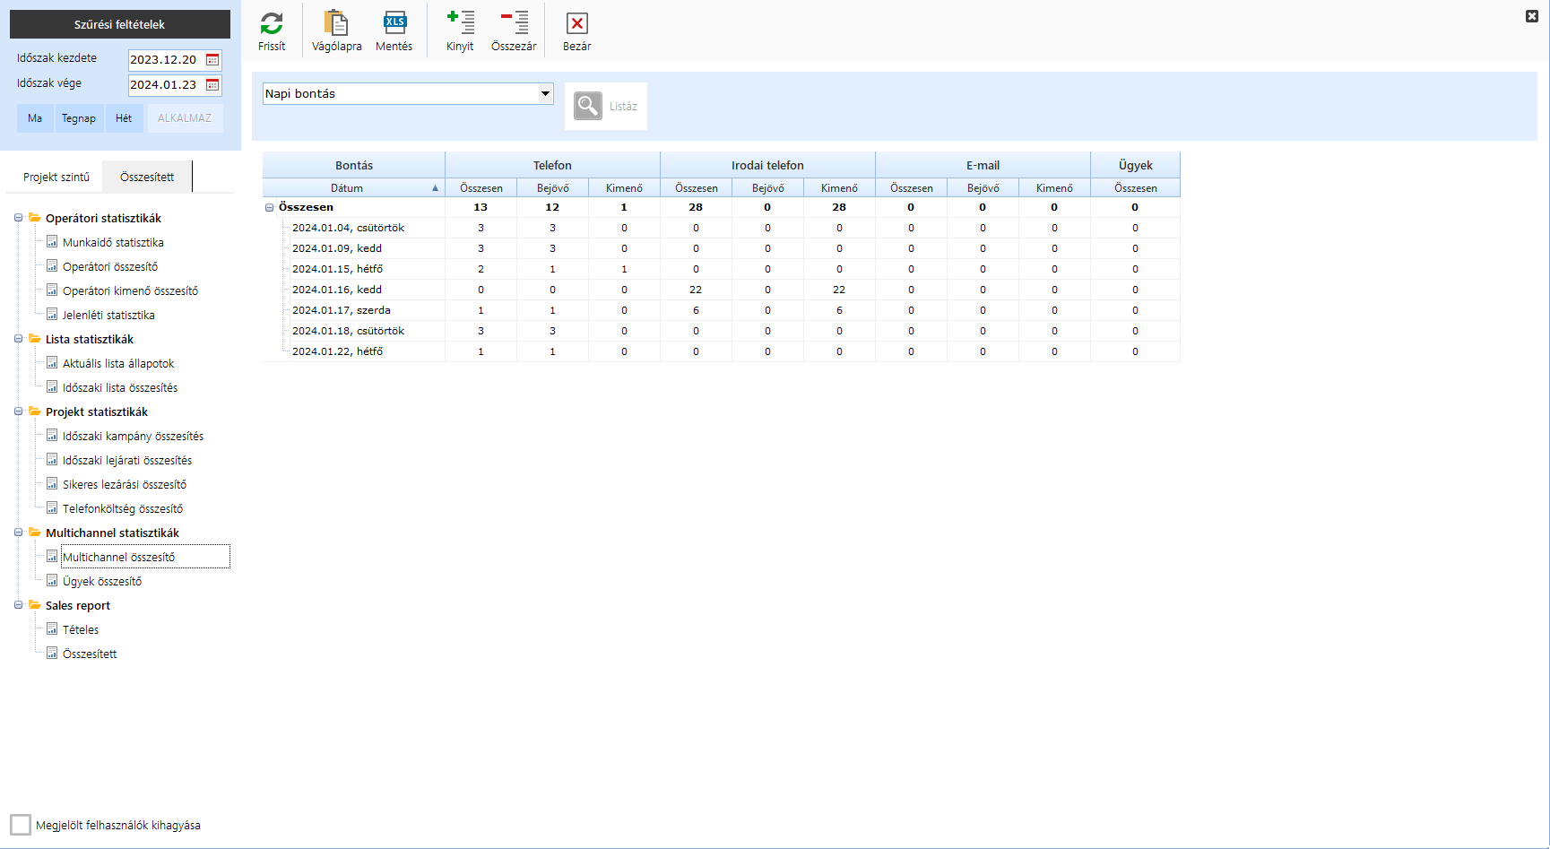Copy data with Vágólapra clipboard icon
This screenshot has width=1550, height=849.
pos(336,24)
